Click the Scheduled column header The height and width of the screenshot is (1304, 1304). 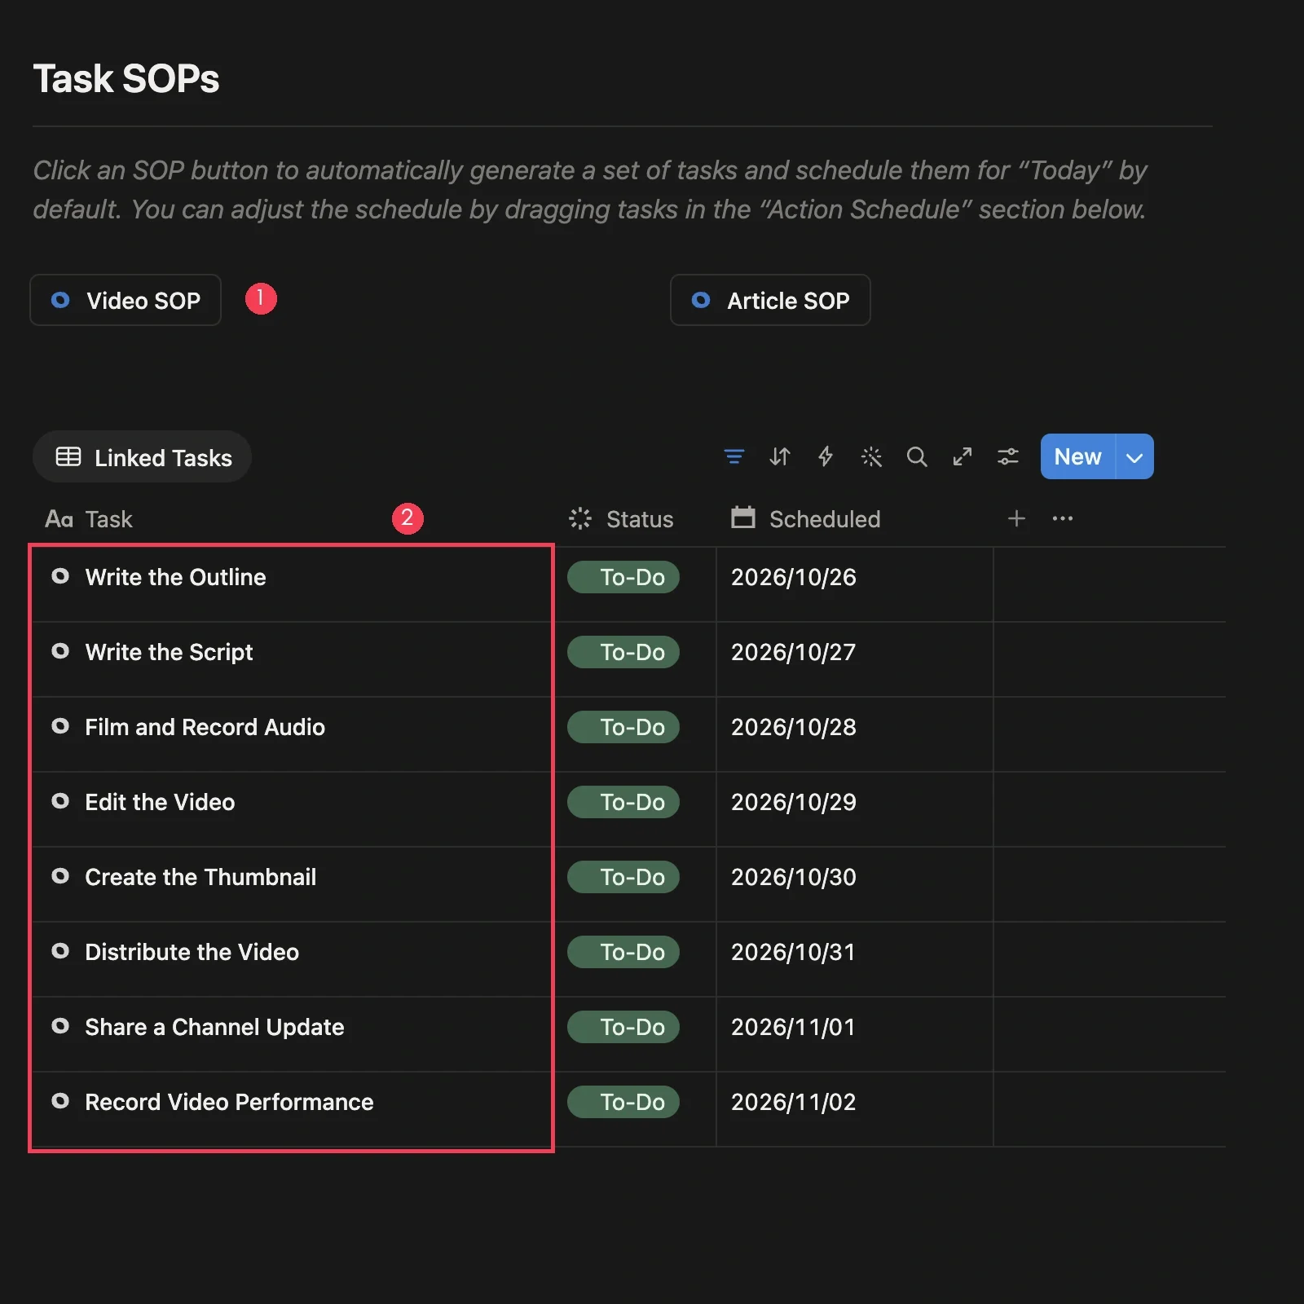click(x=806, y=519)
